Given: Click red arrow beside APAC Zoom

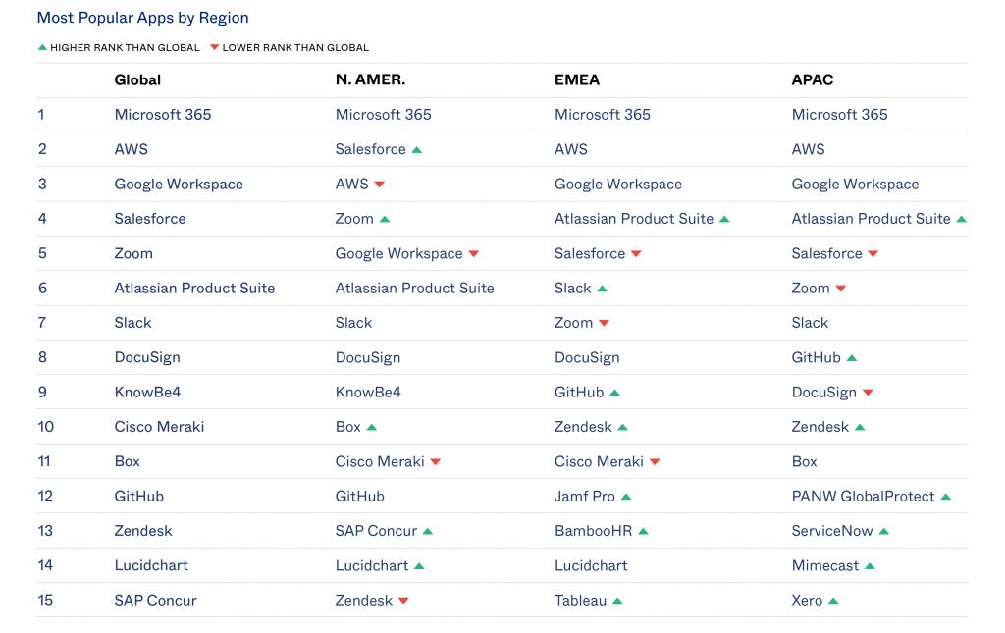Looking at the screenshot, I should [841, 289].
